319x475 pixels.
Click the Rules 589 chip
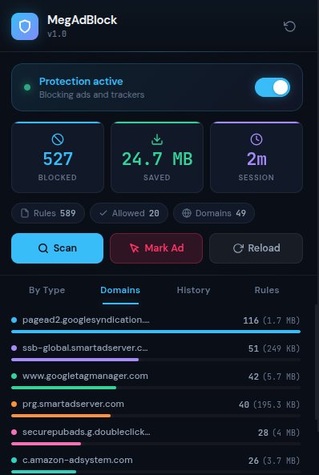coord(48,213)
